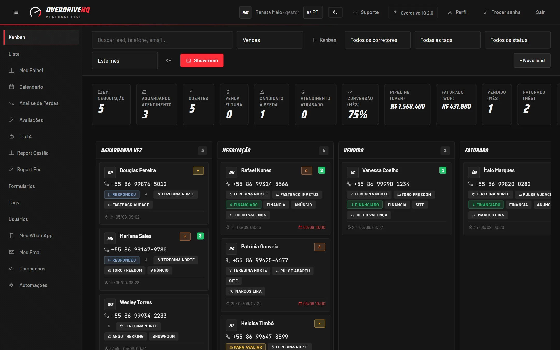Image resolution: width=560 pixels, height=350 pixels.
Task: Click pin icon on Wesley Torres card
Action: click(x=109, y=326)
